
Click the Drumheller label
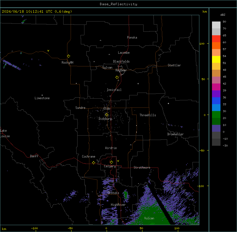tap(175, 134)
